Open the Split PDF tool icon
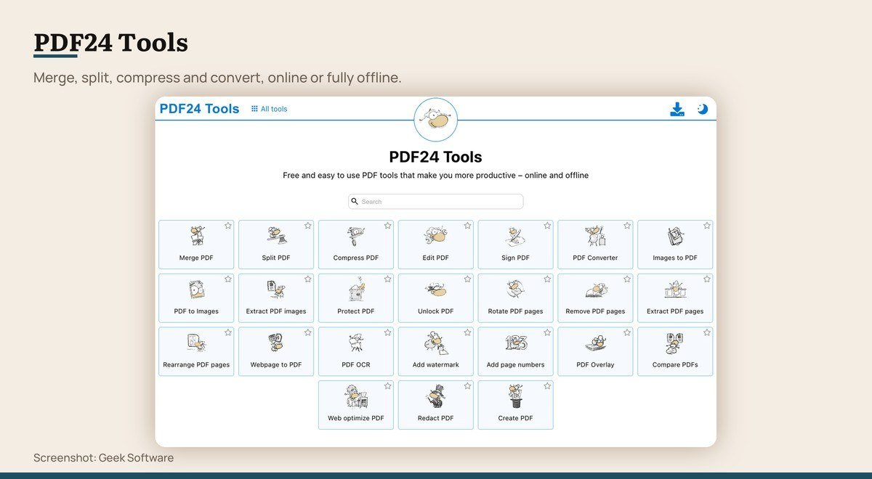The width and height of the screenshot is (872, 479). coord(276,237)
